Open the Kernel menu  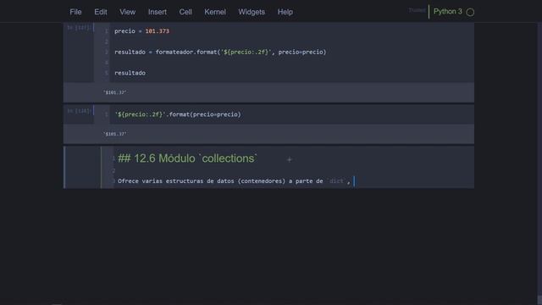[215, 12]
